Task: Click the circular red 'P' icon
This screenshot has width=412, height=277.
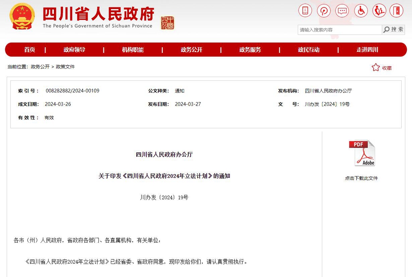Action: pyautogui.click(x=324, y=10)
